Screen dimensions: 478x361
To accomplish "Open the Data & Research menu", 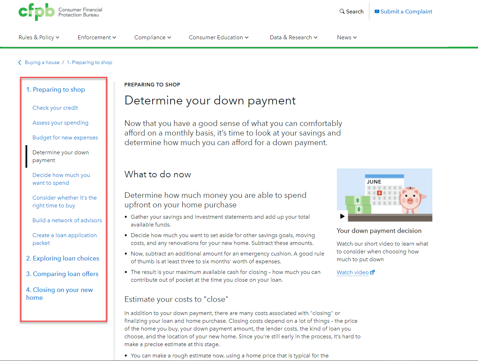I will pyautogui.click(x=293, y=38).
